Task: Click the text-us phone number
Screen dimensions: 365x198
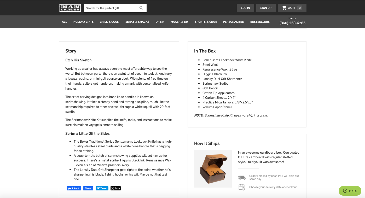Action: (x=292, y=23)
